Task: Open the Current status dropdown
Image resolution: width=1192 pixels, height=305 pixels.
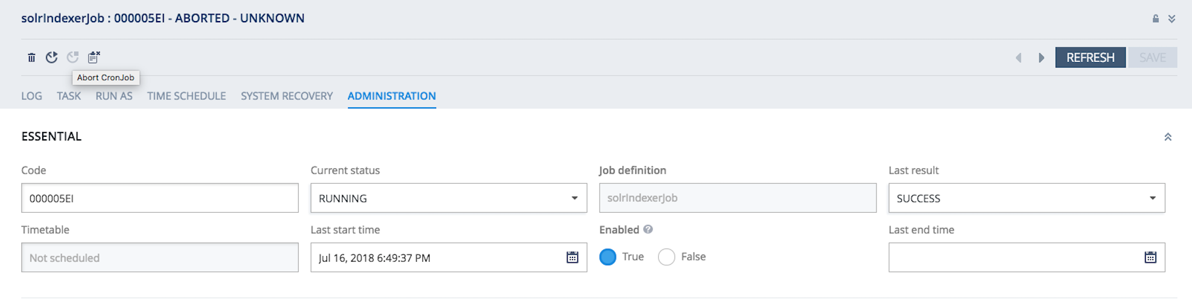Action: pyautogui.click(x=449, y=198)
